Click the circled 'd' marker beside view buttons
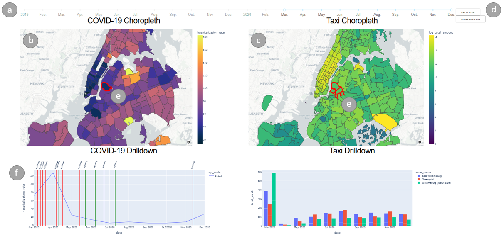 point(494,10)
